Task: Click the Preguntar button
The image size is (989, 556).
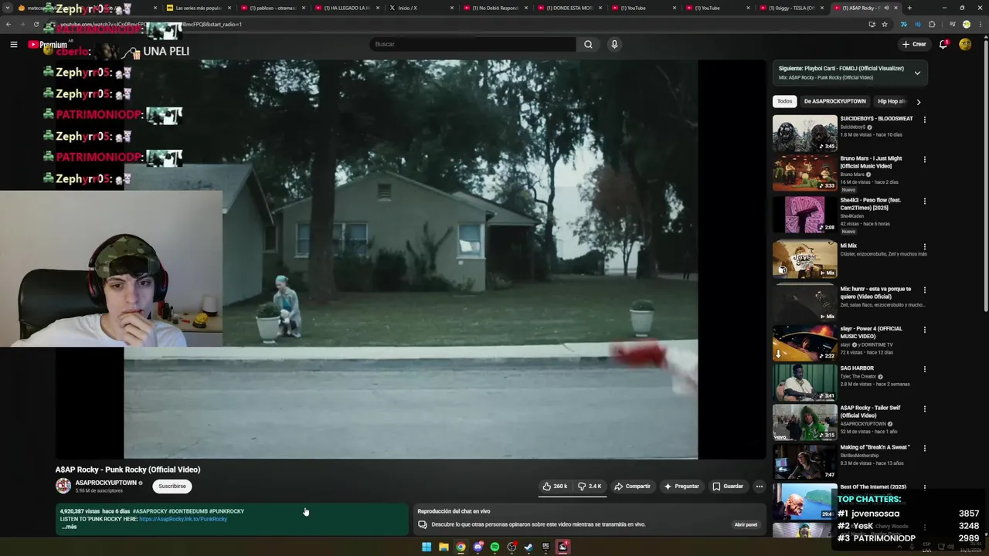Action: 681,486
